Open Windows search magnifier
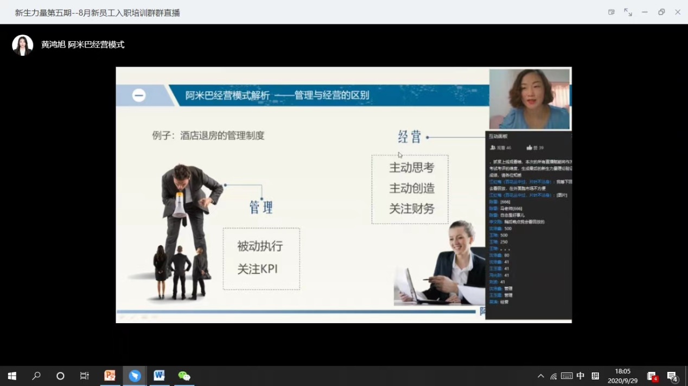Image resolution: width=688 pixels, height=386 pixels. (x=36, y=376)
